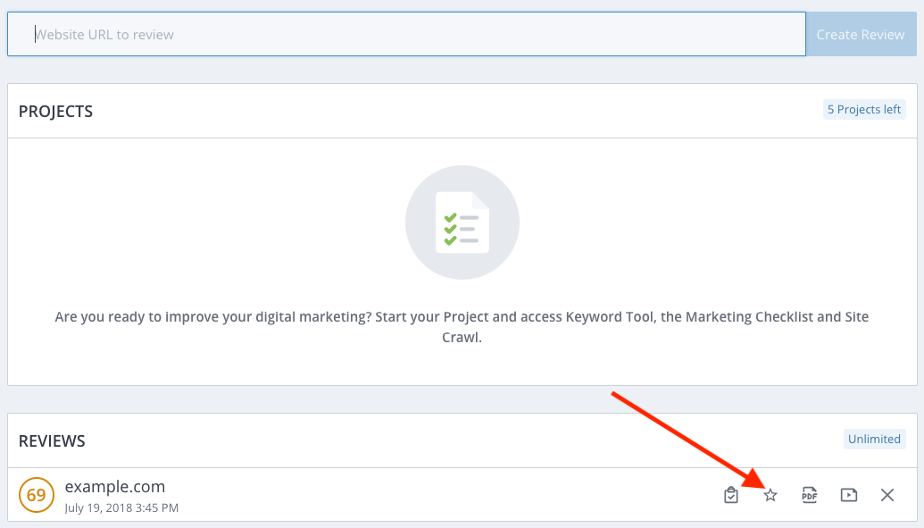Focus the Website URL to review field
Image resolution: width=924 pixels, height=528 pixels.
click(x=406, y=34)
